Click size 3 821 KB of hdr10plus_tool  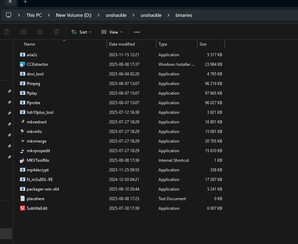pos(215,112)
